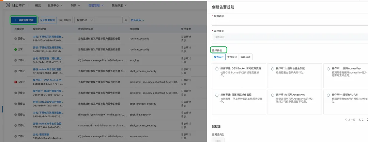Click the 创建告警规则 button
368x142 pixels.
24,20
